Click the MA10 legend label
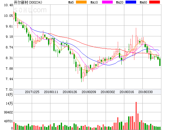The image size is (178, 130). coord(94,2)
